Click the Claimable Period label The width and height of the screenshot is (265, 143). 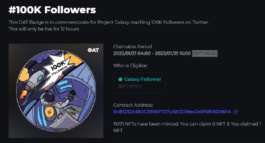(133, 47)
